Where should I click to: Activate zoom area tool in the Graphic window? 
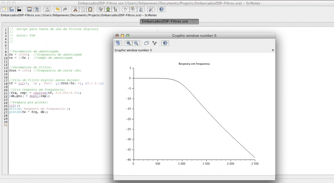(128, 43)
